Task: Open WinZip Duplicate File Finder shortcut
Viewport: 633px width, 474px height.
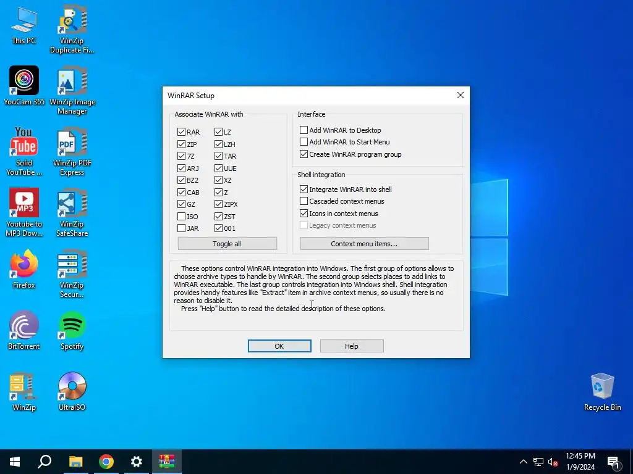Action: pyautogui.click(x=72, y=29)
